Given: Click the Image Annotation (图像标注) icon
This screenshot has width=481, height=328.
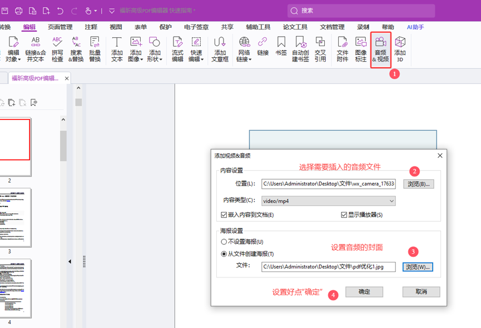Looking at the screenshot, I should pyautogui.click(x=361, y=49).
